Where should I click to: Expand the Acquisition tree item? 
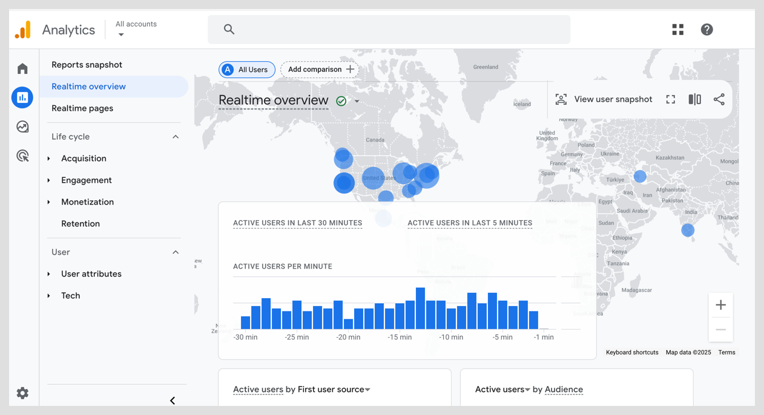49,158
